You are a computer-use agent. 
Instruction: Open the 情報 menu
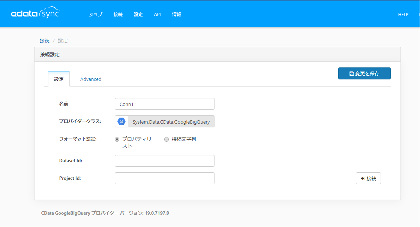[x=176, y=14]
